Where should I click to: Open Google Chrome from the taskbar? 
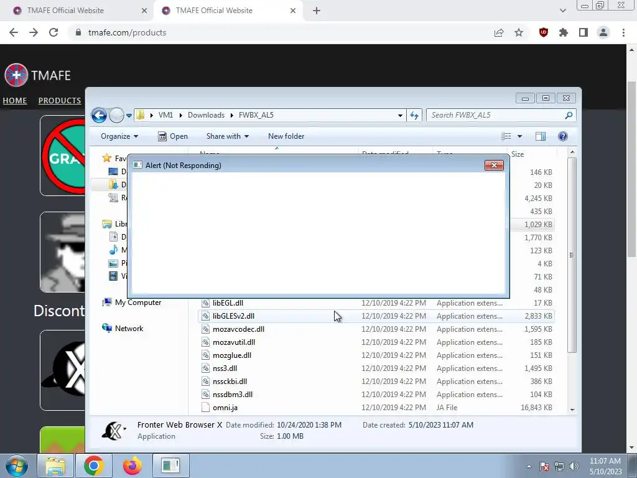pyautogui.click(x=94, y=466)
